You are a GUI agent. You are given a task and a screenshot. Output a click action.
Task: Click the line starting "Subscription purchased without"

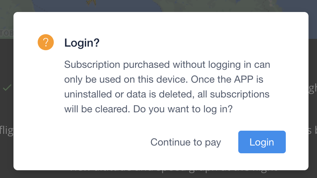coord(167,65)
